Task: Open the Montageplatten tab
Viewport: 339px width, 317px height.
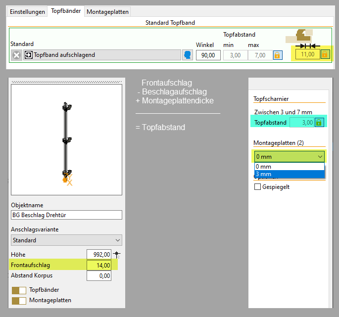Action: coord(107,11)
